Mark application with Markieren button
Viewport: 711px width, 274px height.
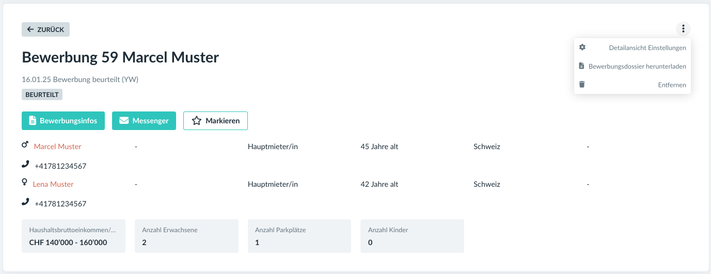click(x=215, y=121)
